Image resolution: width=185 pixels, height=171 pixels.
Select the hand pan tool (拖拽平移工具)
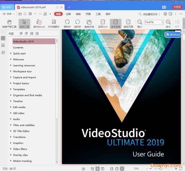tap(9, 24)
